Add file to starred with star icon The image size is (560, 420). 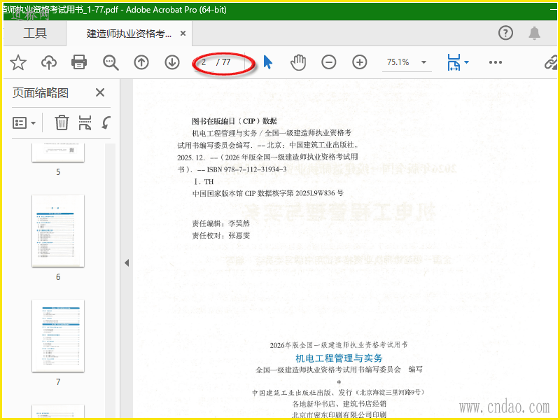point(18,62)
